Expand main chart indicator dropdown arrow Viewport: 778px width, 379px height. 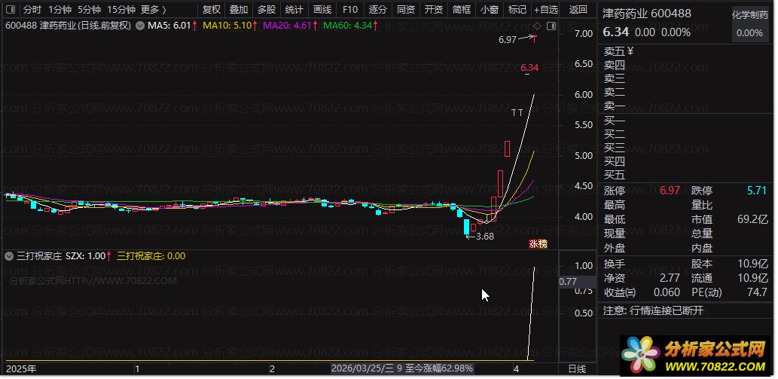click(140, 26)
